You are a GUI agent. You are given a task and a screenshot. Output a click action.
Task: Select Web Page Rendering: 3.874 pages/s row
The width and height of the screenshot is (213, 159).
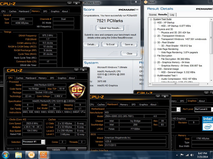point(179,52)
